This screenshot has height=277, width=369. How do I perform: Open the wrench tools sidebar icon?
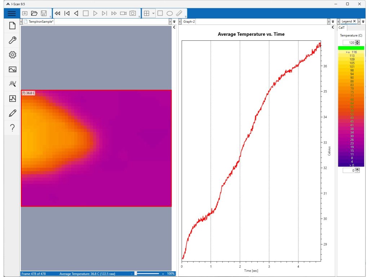pos(12,40)
